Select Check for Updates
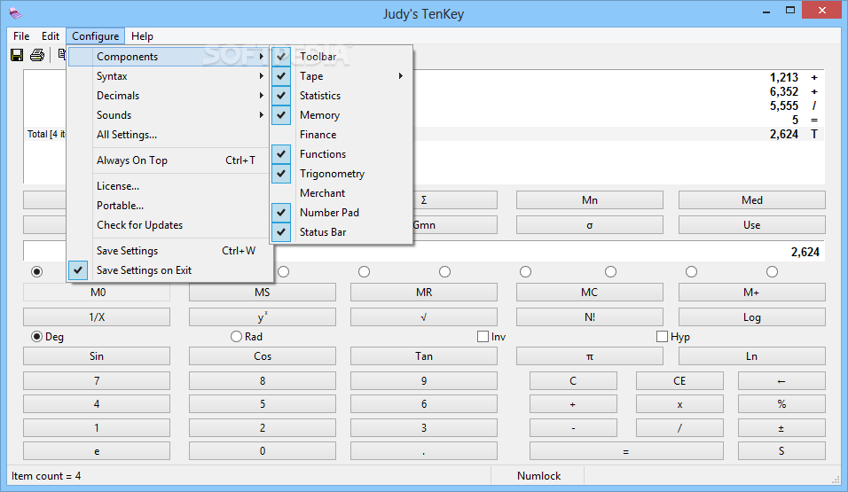848x492 pixels. tap(169, 225)
